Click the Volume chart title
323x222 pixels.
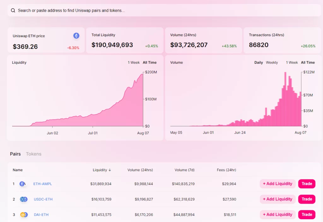[x=177, y=63]
